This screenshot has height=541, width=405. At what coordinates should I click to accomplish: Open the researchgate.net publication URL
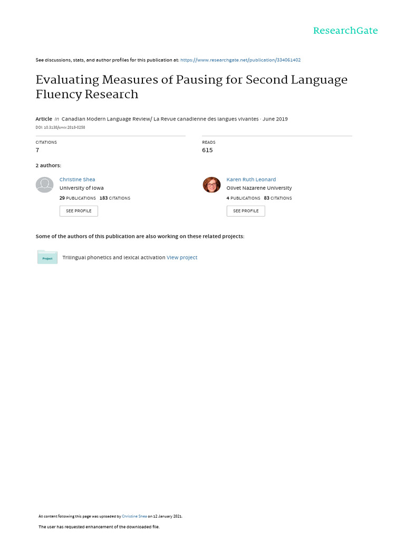pos(240,60)
